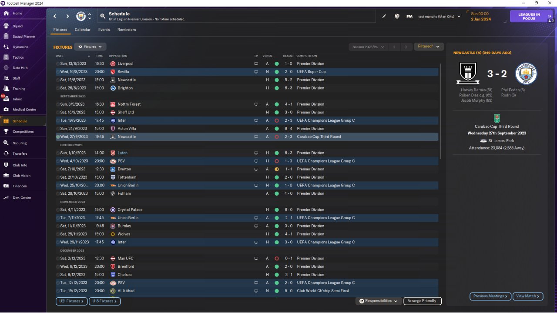This screenshot has height=313, width=557.
Task: Open the Tactics sidebar icon
Action: click(x=6, y=57)
